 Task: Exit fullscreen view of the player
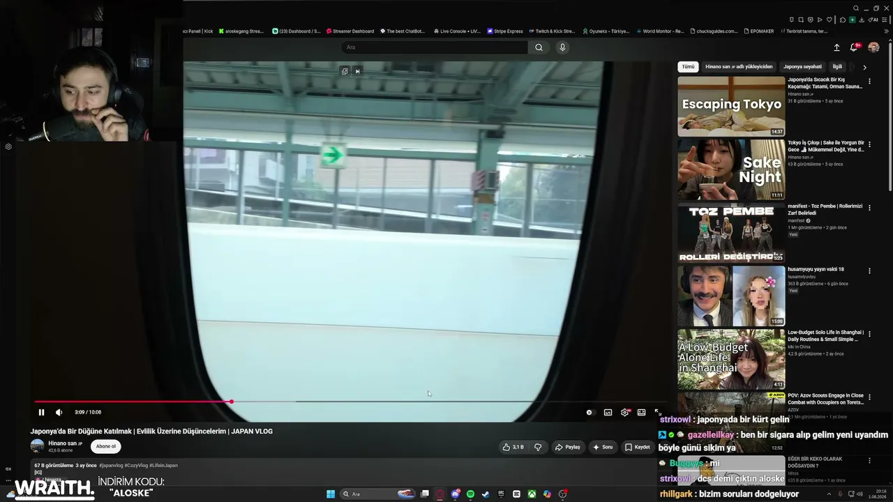pos(656,412)
